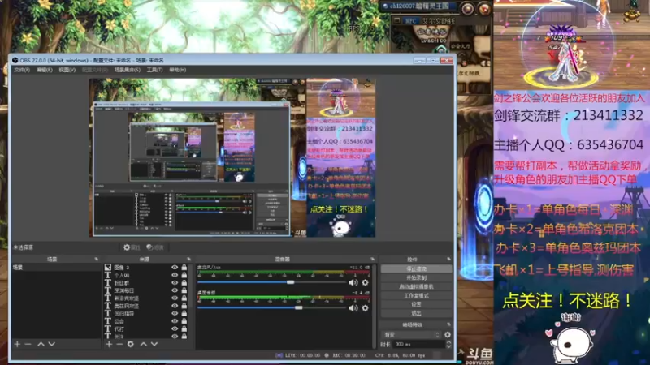Hide the 深渊每日 source via eye icon
This screenshot has height=365, width=650.
coord(175,290)
